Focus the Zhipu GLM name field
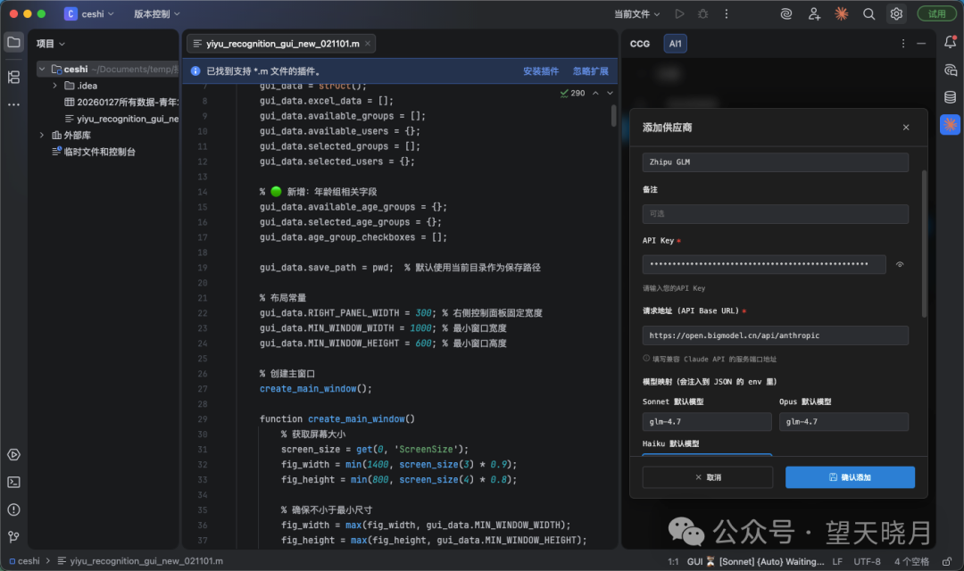Image resolution: width=964 pixels, height=571 pixels. tap(776, 162)
